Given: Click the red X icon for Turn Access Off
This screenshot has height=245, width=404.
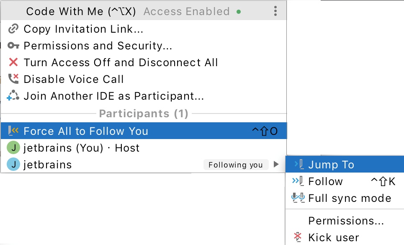Looking at the screenshot, I should pos(14,62).
